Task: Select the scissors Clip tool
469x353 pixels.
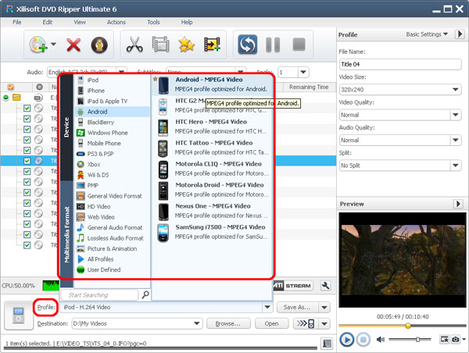Action: (134, 45)
